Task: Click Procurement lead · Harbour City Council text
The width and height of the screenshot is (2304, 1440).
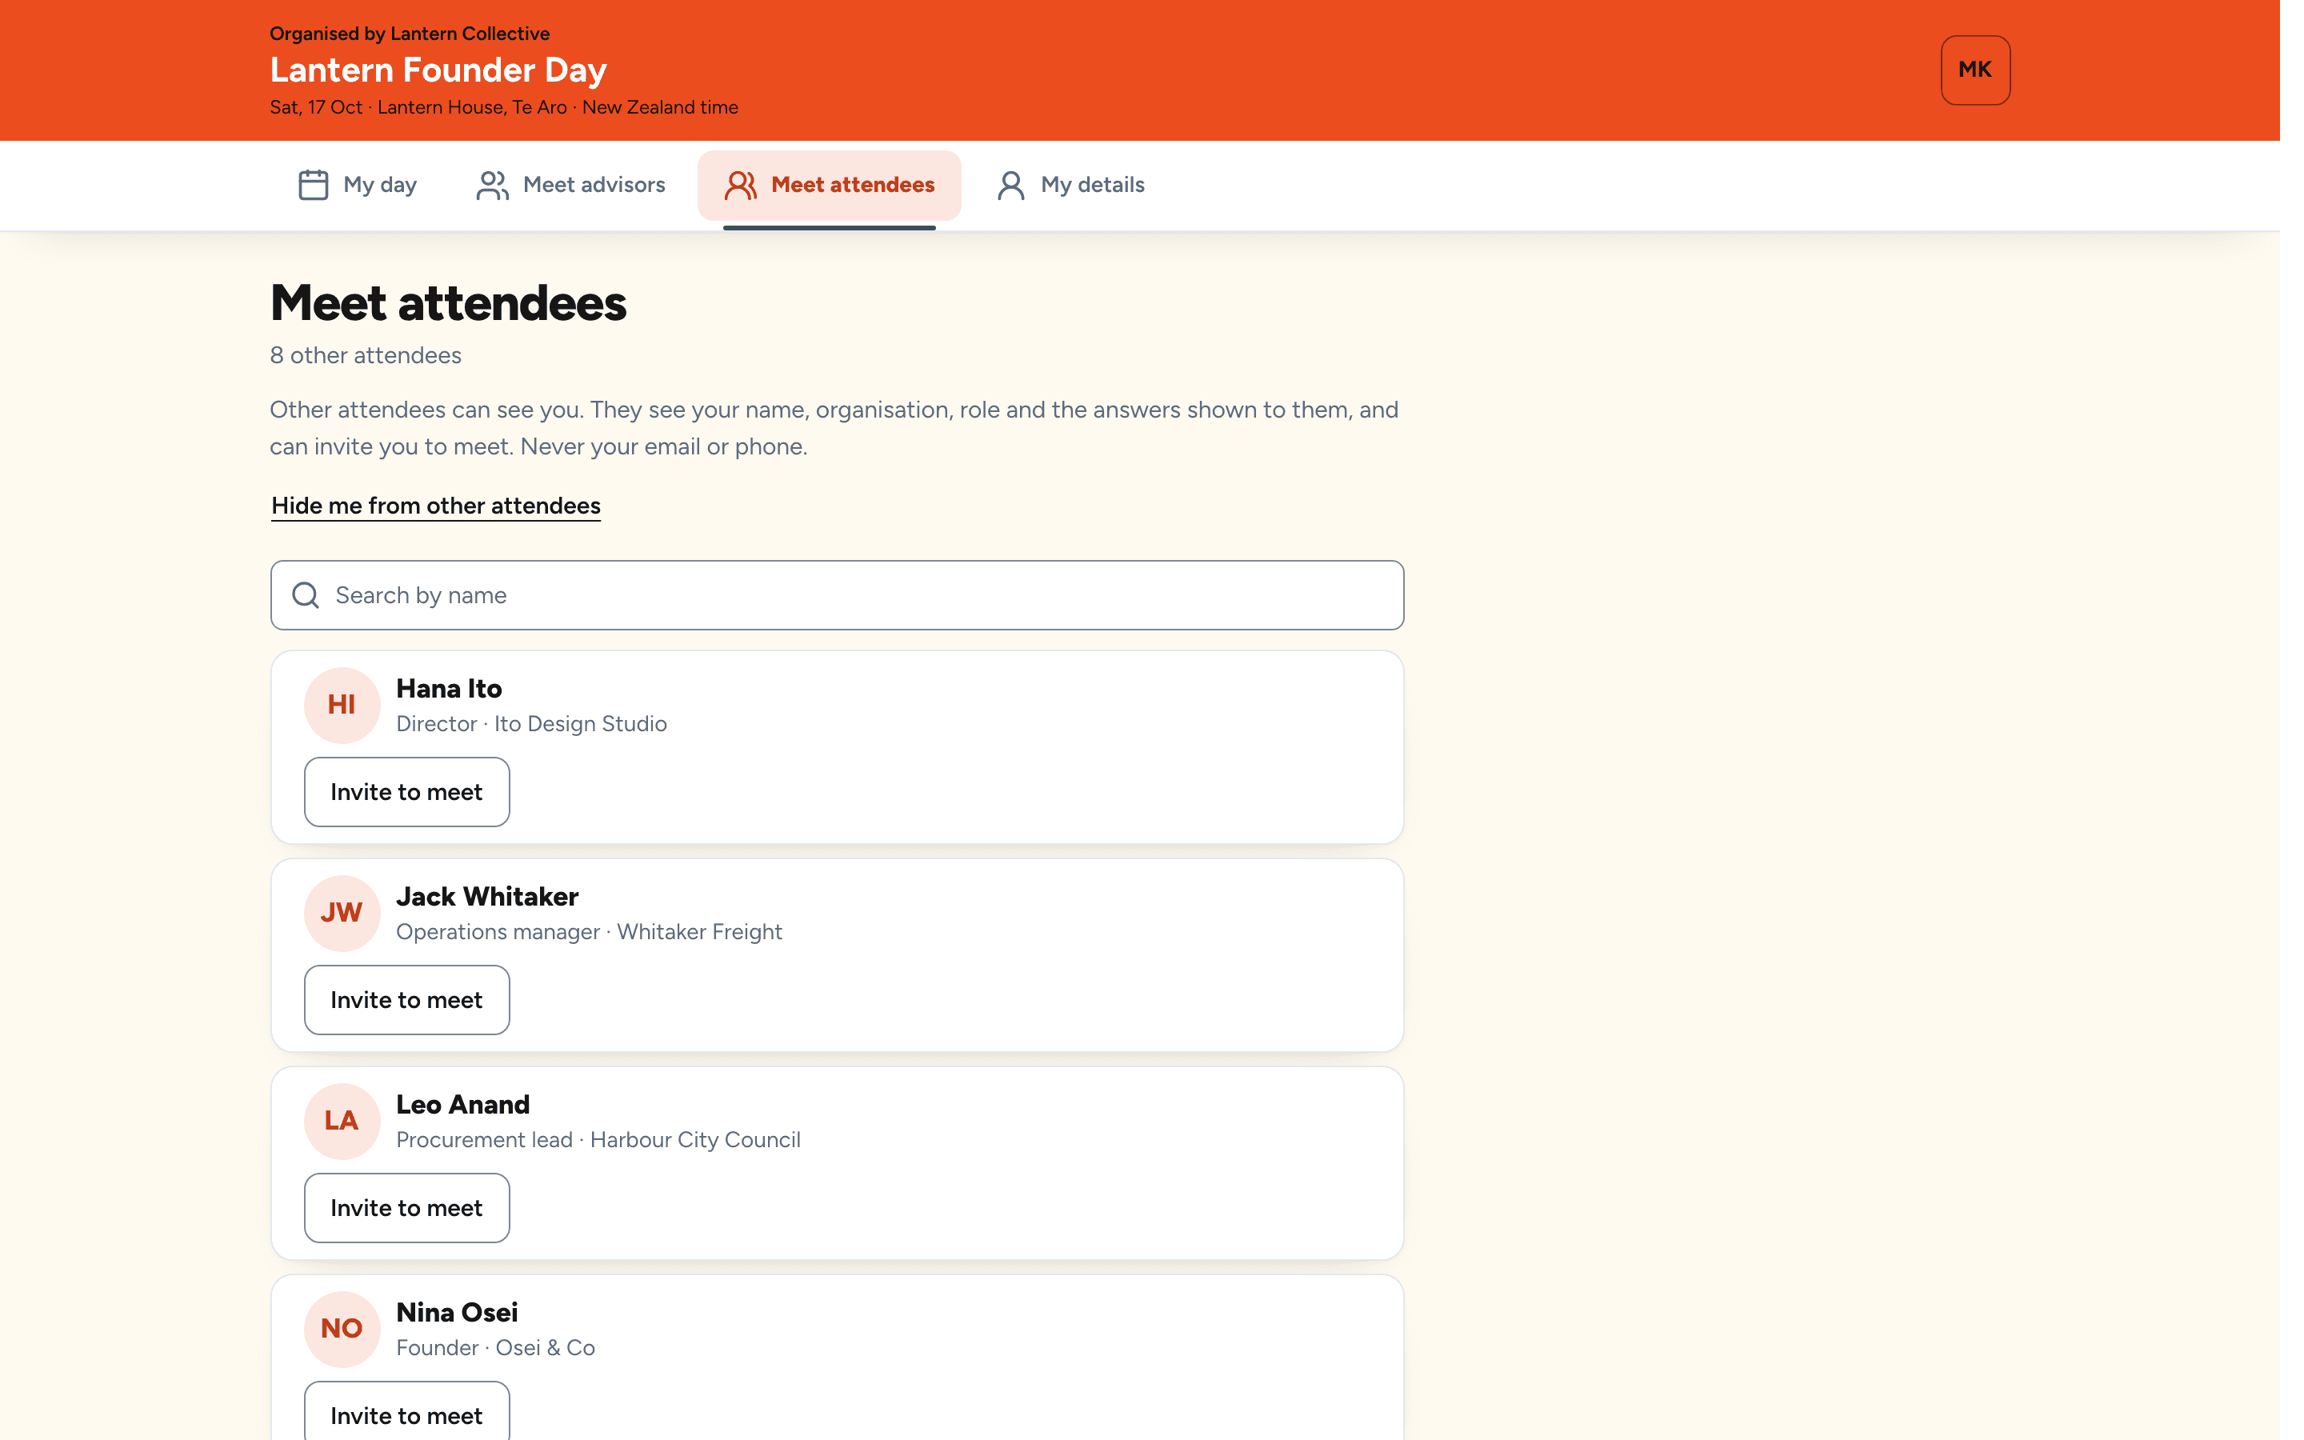Action: (x=598, y=1140)
